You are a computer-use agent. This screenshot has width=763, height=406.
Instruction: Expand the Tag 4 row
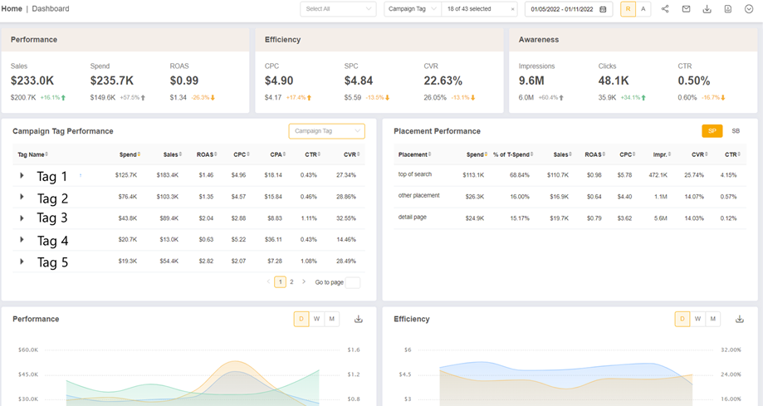[x=22, y=241]
